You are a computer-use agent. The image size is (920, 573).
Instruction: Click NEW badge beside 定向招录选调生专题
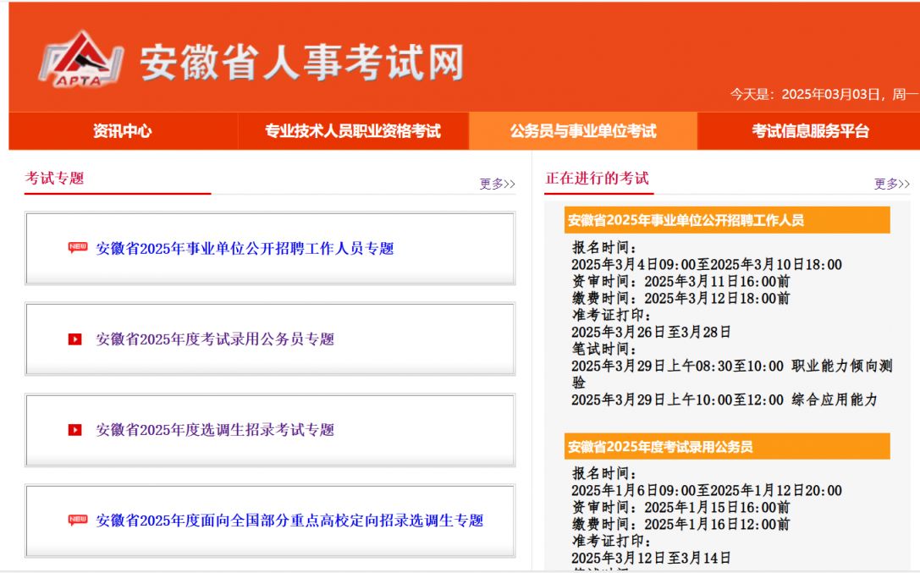78,520
